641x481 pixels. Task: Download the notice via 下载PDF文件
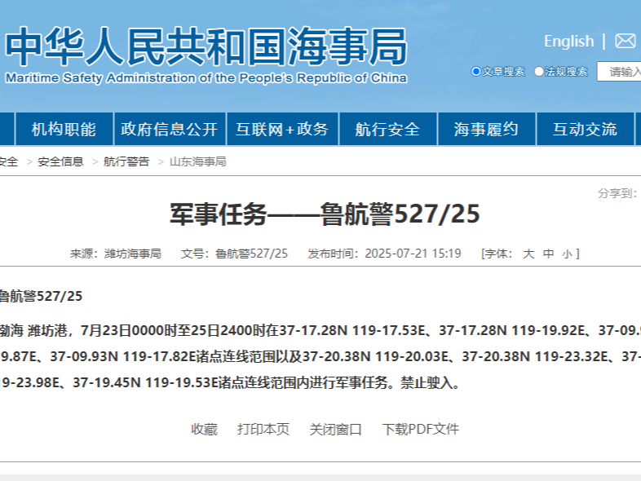point(421,429)
